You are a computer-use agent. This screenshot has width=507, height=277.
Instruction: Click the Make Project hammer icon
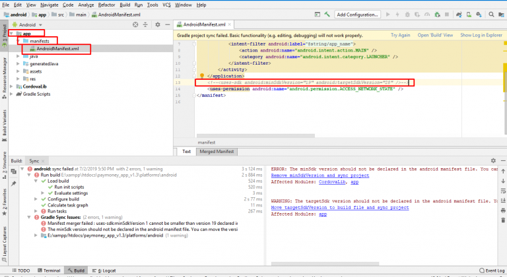(325, 15)
